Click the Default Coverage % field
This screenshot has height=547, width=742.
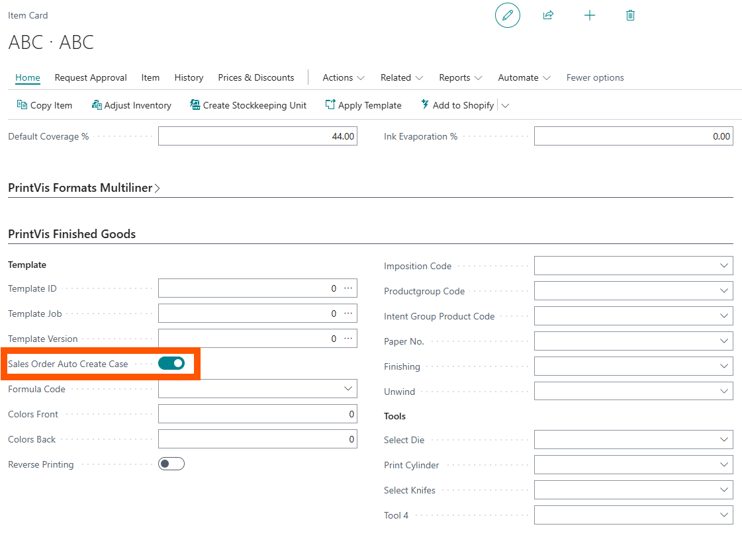pos(257,137)
